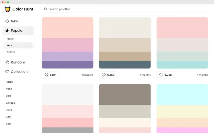Viewport: 214px width, 133px height.
Task: Select light beige swatch in 6,269 palette
Action: (x=125, y=45)
